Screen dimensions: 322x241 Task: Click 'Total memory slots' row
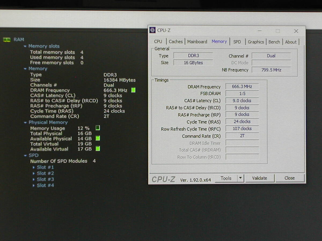point(57,52)
